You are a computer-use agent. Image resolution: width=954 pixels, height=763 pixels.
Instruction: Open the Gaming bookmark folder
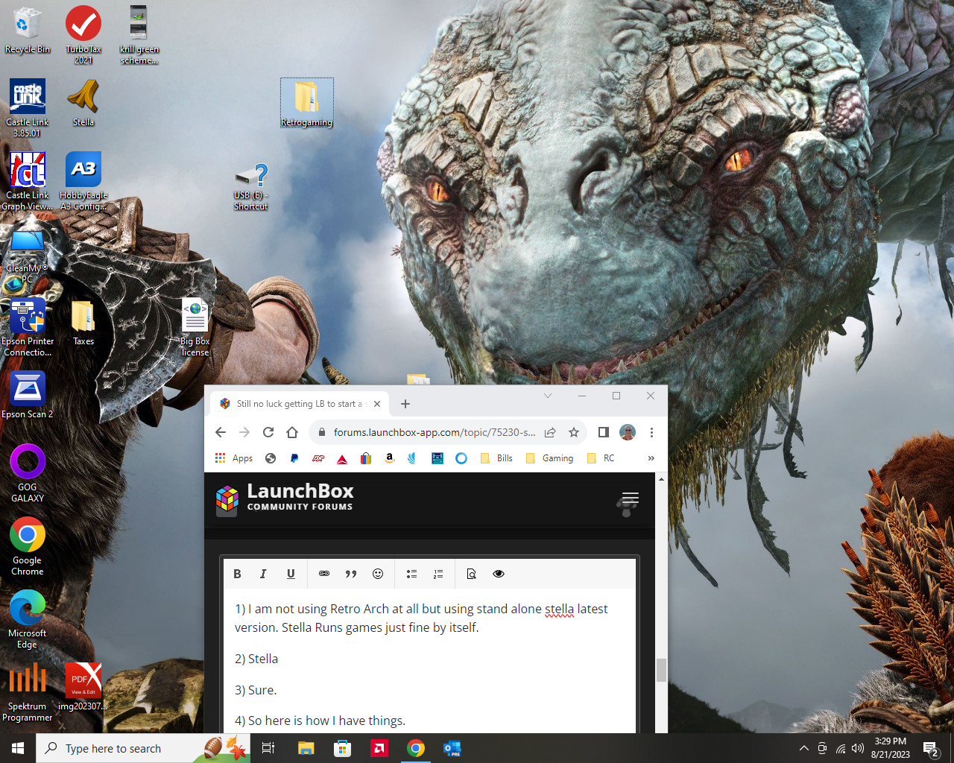point(549,458)
